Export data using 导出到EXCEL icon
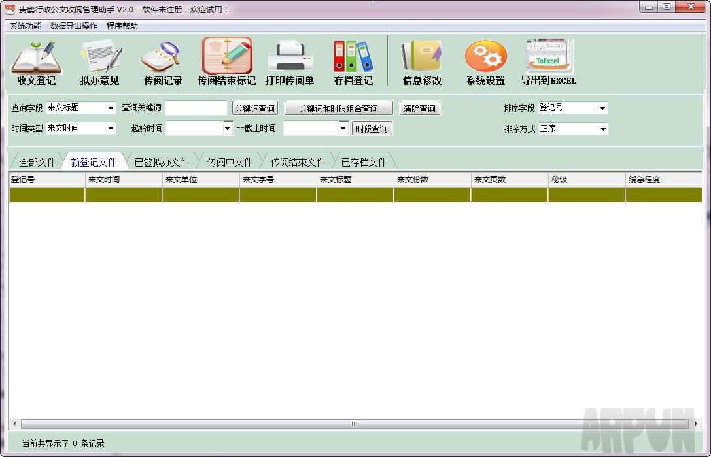 [x=549, y=61]
